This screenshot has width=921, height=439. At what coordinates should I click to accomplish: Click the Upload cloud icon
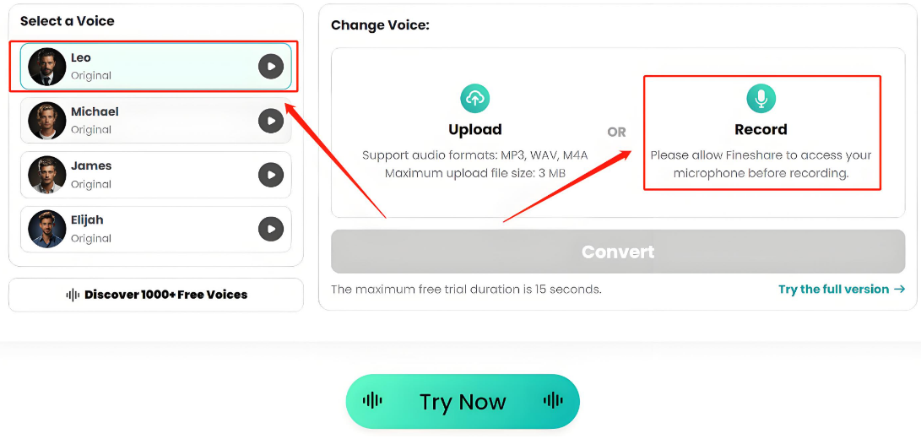(475, 98)
